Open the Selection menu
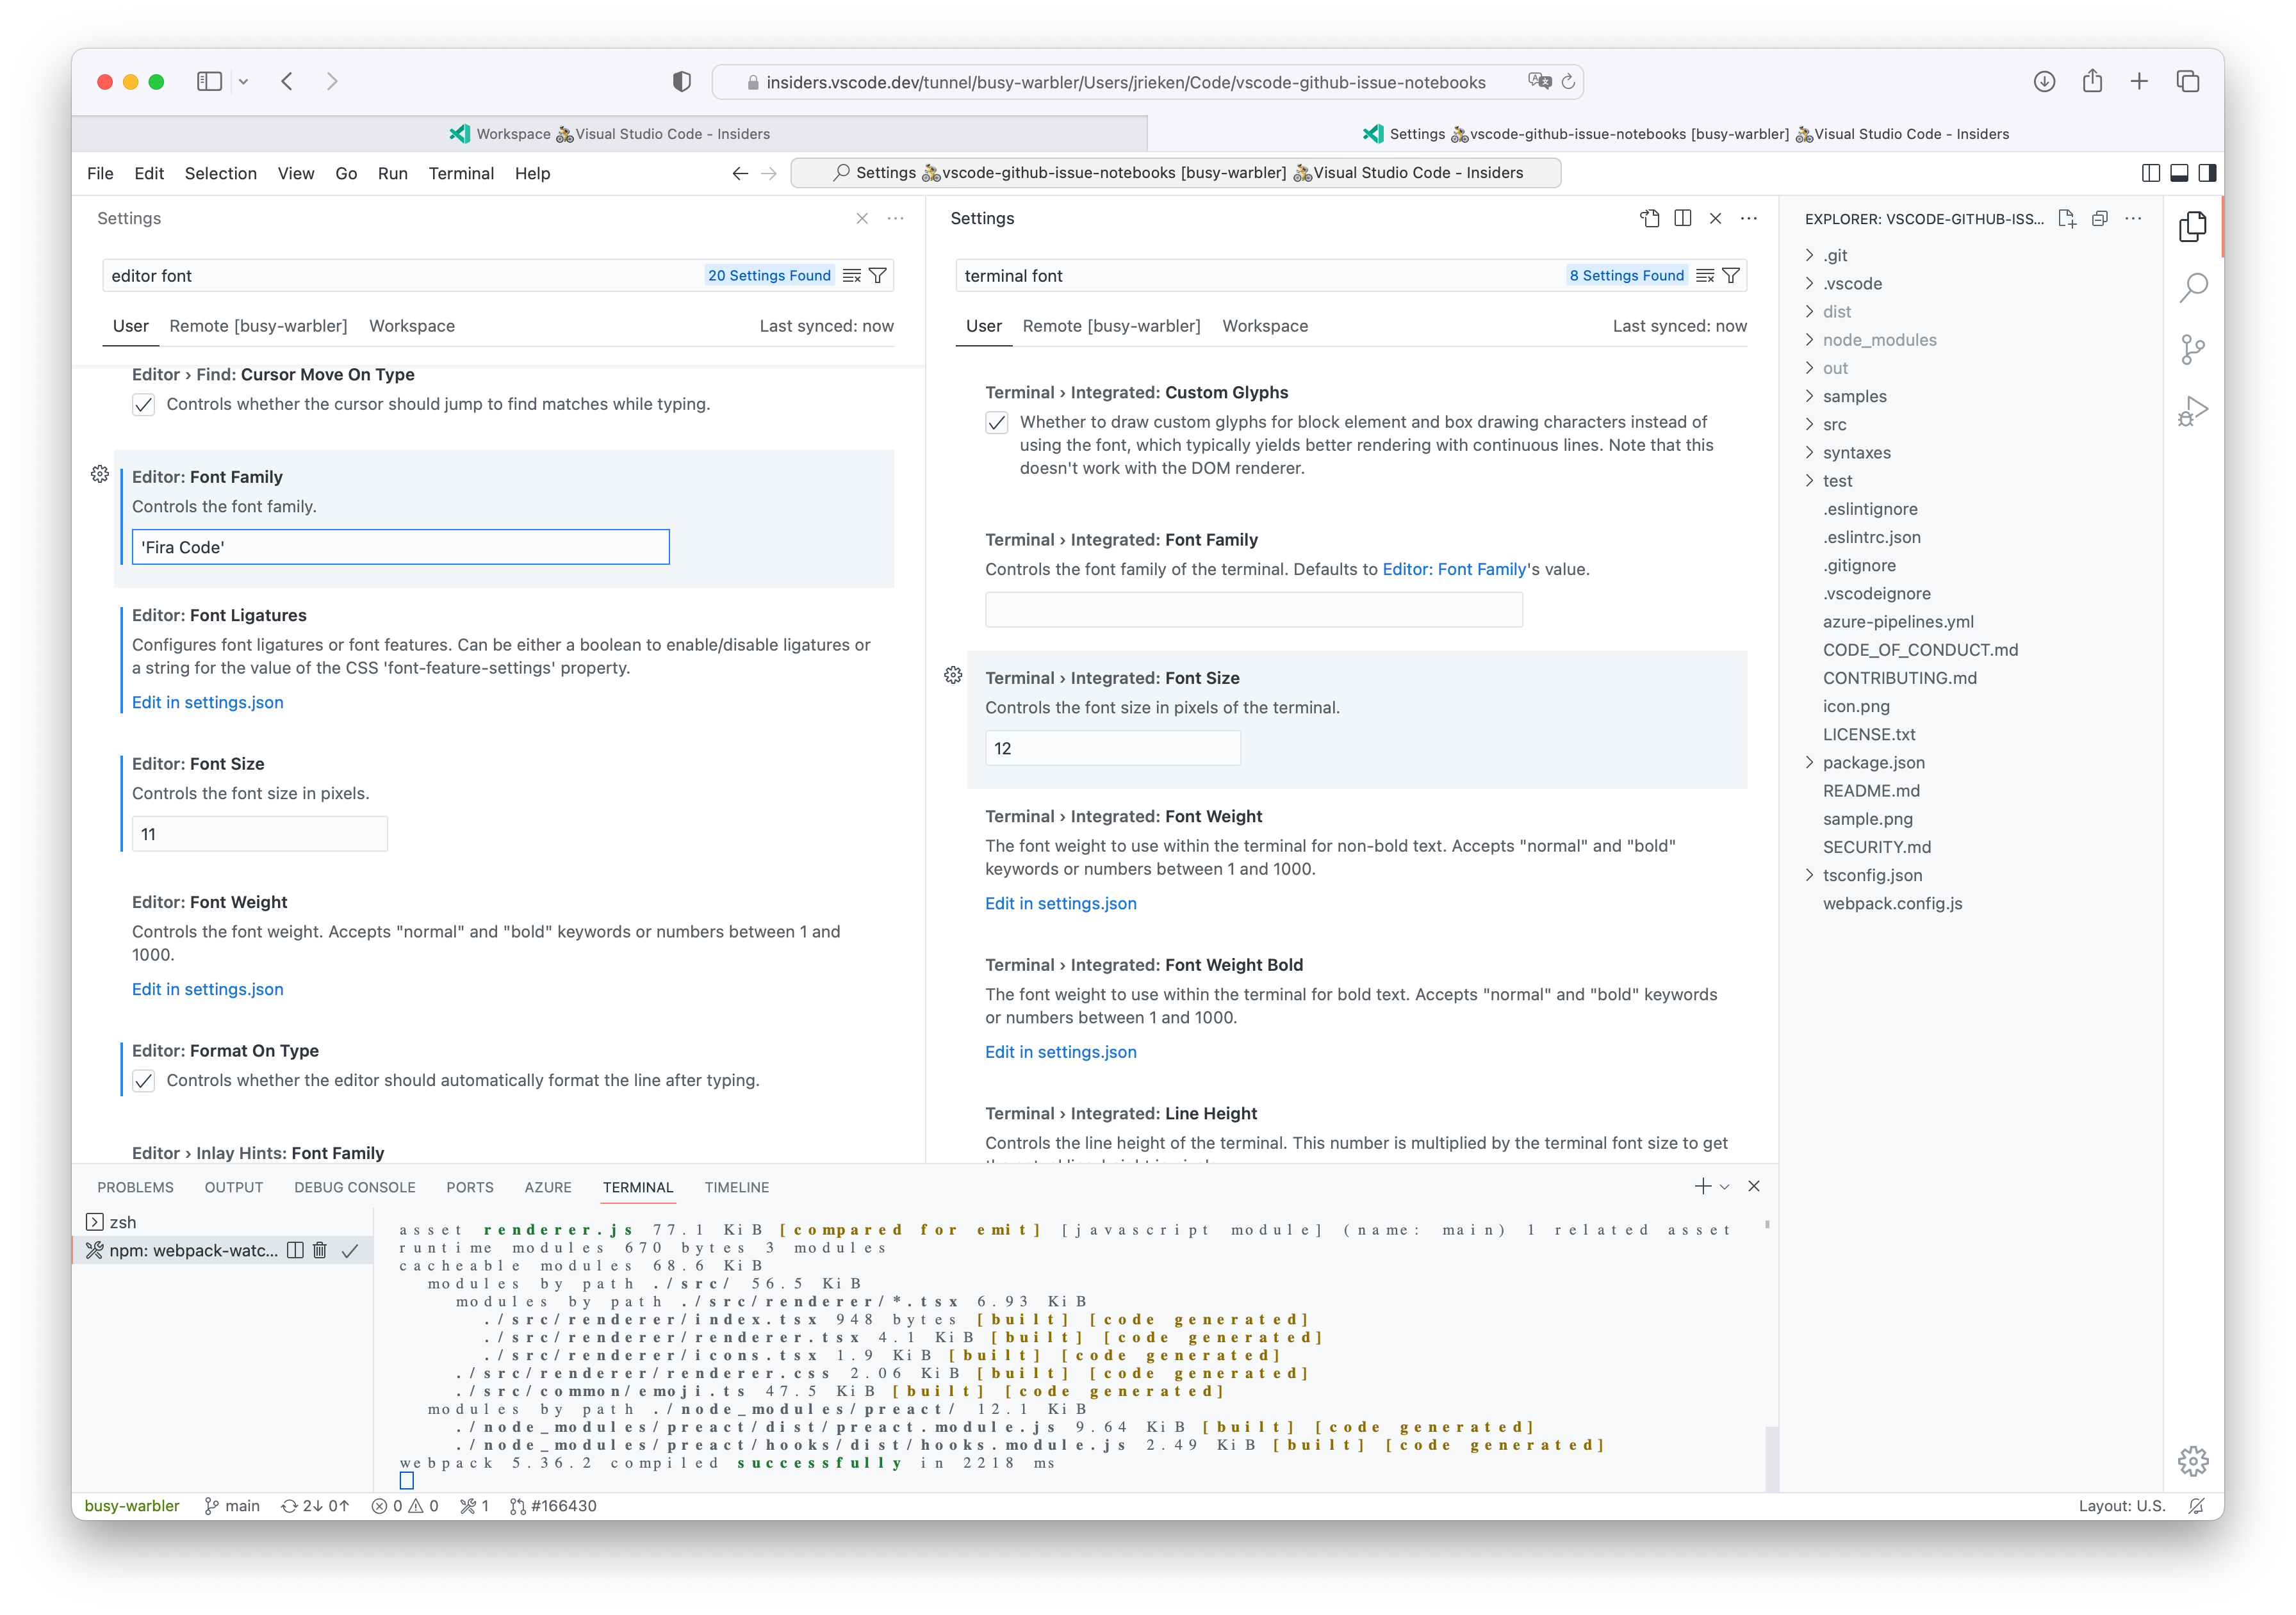This screenshot has width=2296, height=1615. point(220,173)
